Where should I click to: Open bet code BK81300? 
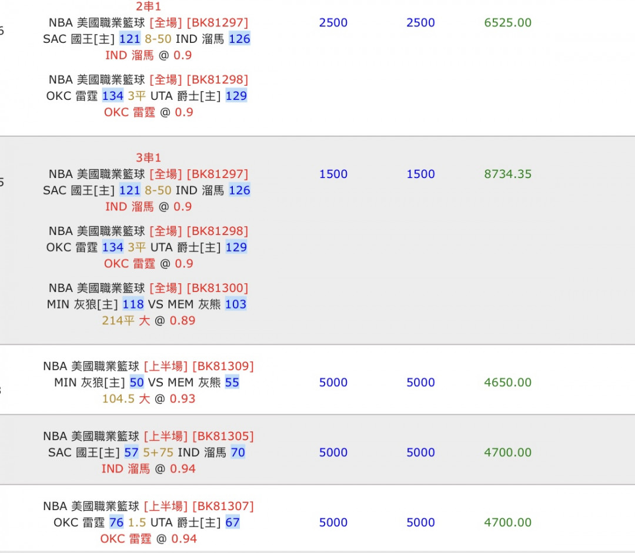pos(218,288)
